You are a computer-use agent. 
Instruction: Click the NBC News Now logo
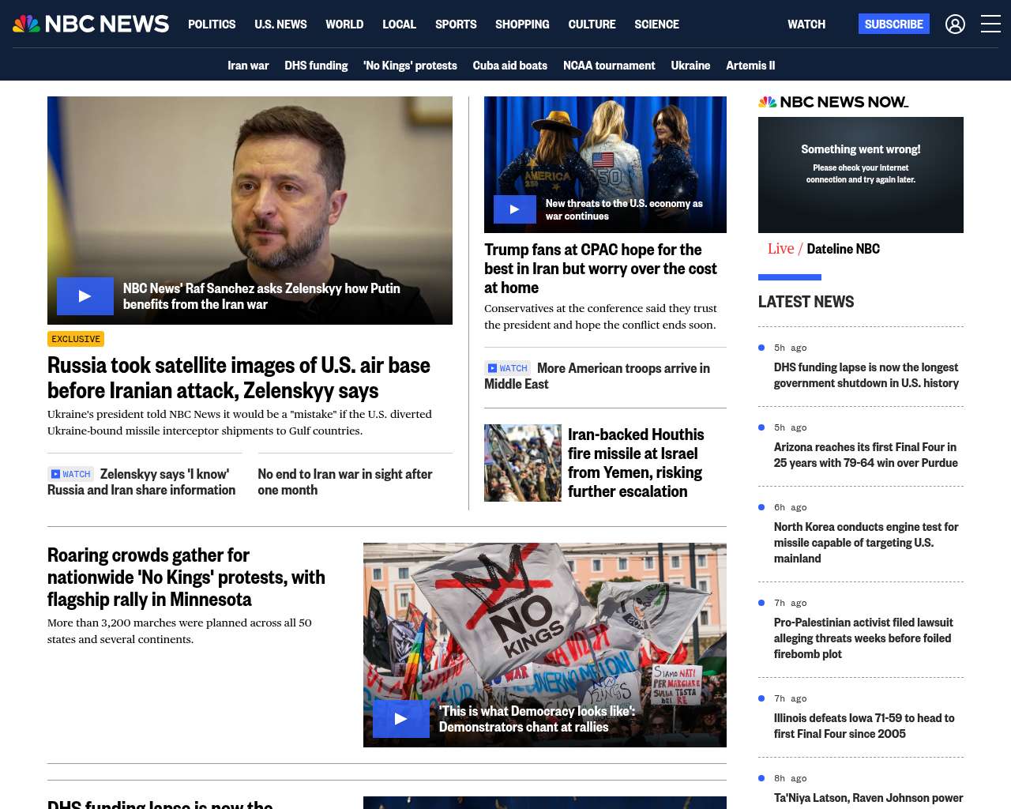(x=832, y=102)
